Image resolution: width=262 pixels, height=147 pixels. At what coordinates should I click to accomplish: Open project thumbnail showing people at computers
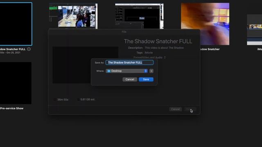73,16
